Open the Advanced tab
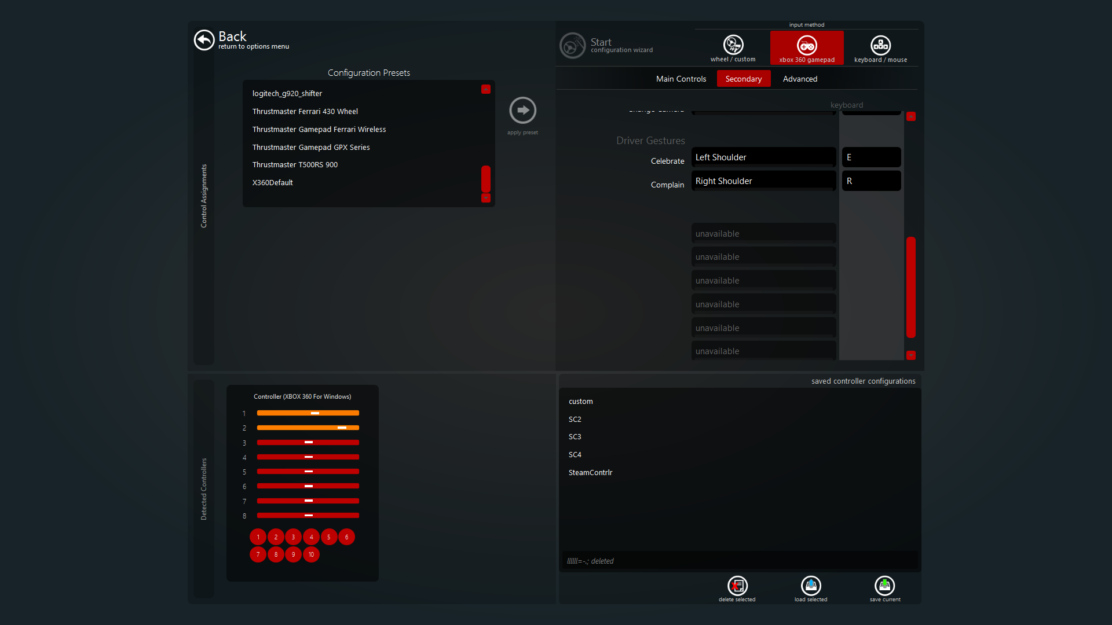The width and height of the screenshot is (1112, 625). pyautogui.click(x=800, y=79)
